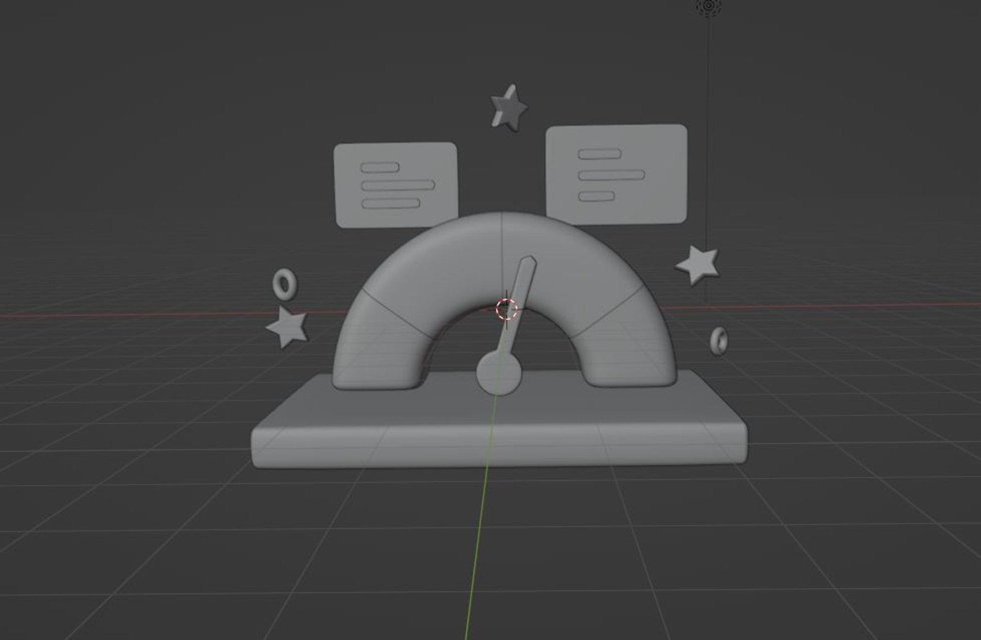The image size is (981, 640).
Task: Select the light object at the top edge
Action: coord(708,7)
